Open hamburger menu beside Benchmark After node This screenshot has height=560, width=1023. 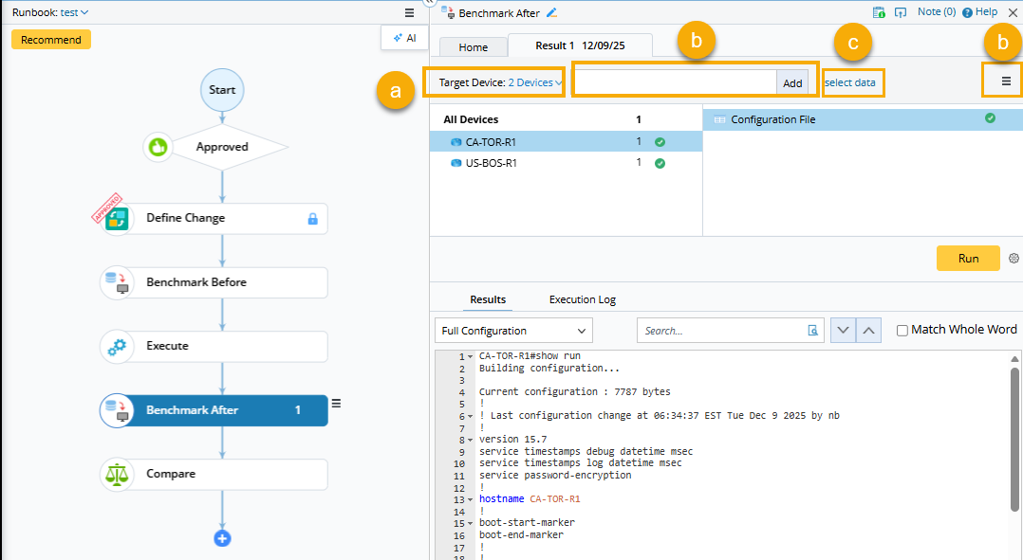point(336,404)
